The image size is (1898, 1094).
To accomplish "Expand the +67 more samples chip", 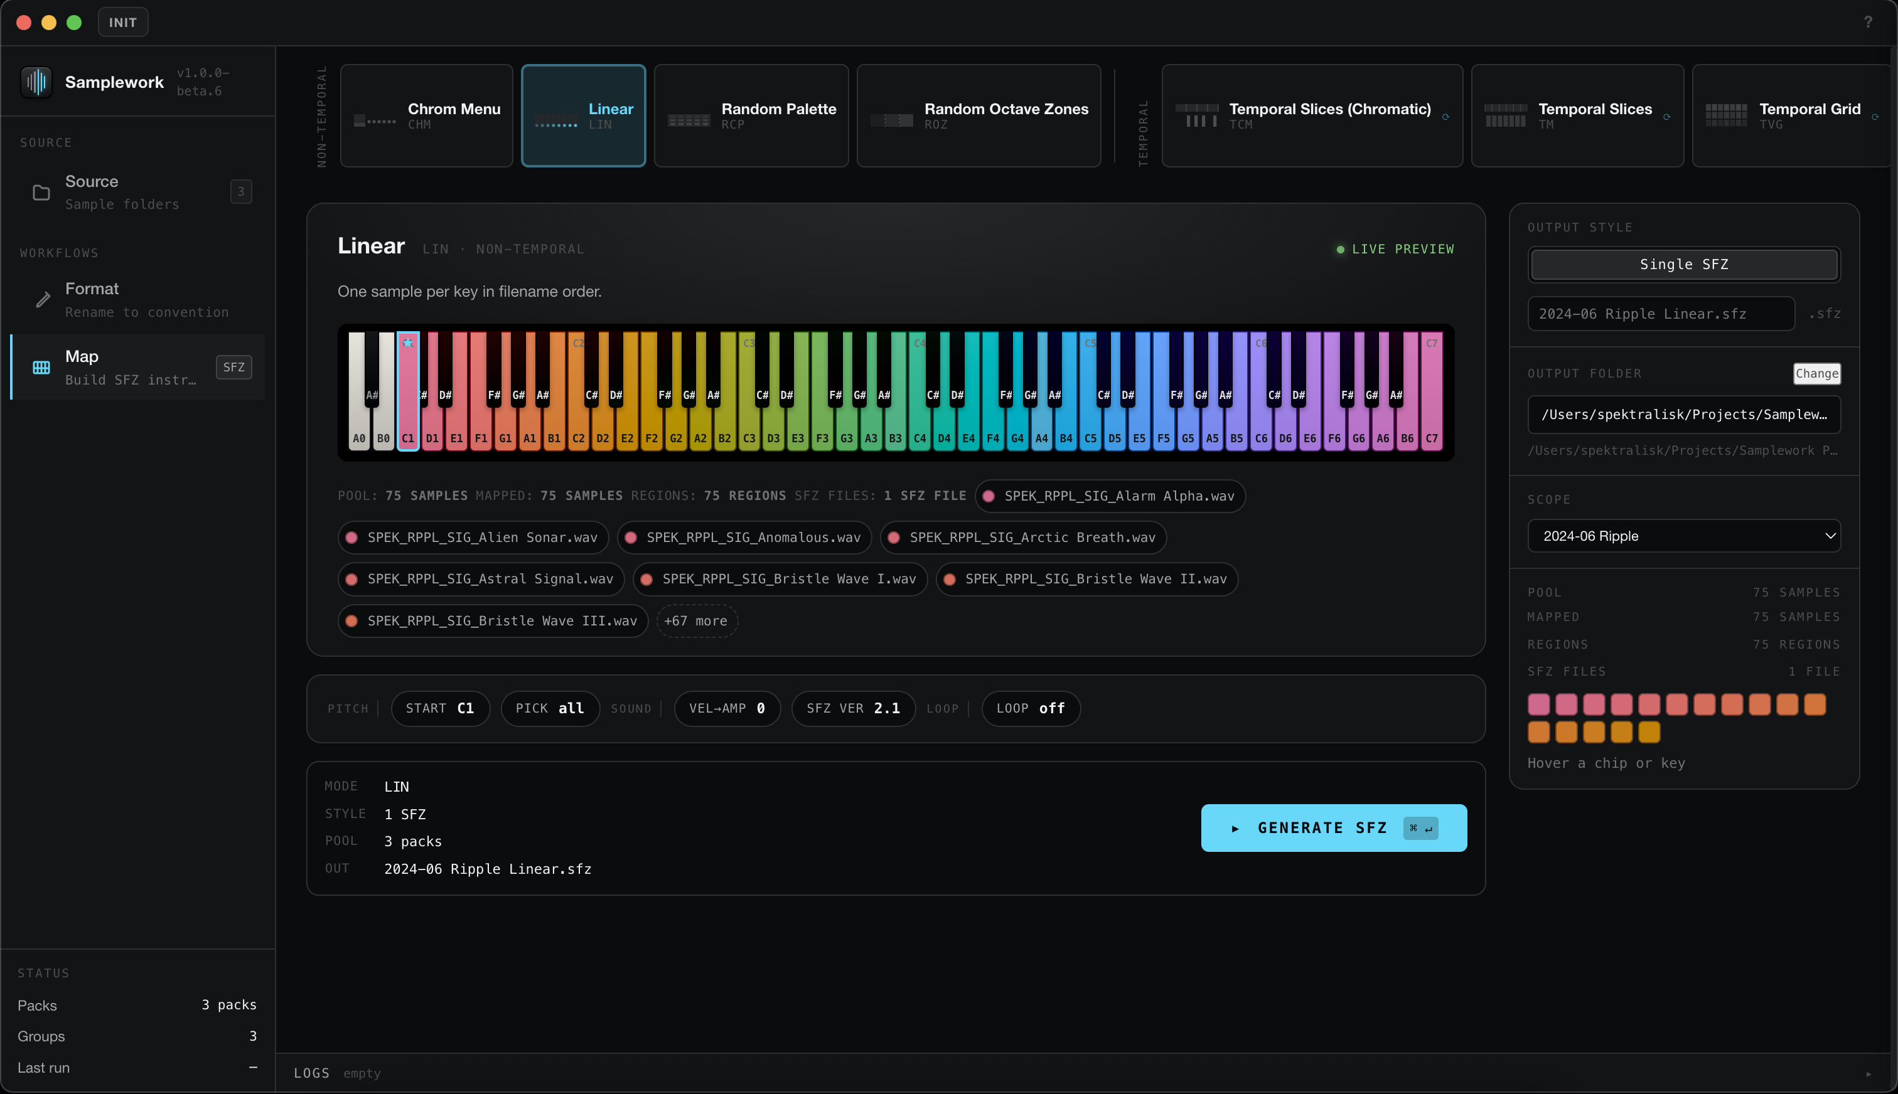I will tap(697, 622).
